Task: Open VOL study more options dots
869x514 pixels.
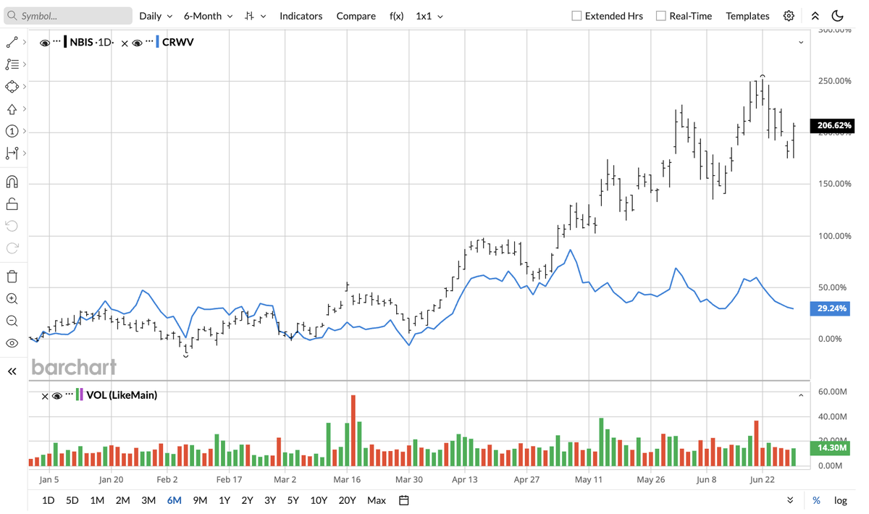Action: point(70,395)
